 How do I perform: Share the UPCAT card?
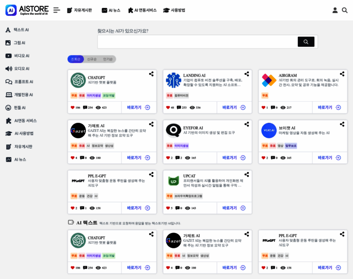pos(247,174)
